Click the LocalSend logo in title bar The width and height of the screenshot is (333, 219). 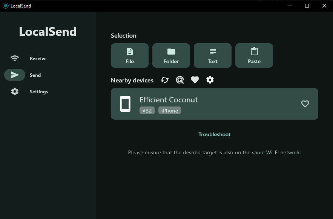tap(6, 6)
